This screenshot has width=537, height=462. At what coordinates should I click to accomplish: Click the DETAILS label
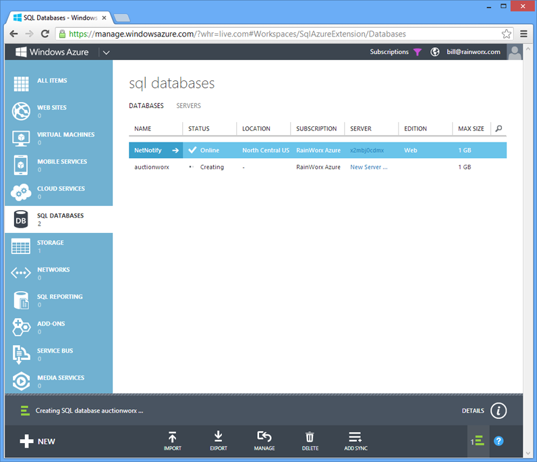pos(473,411)
